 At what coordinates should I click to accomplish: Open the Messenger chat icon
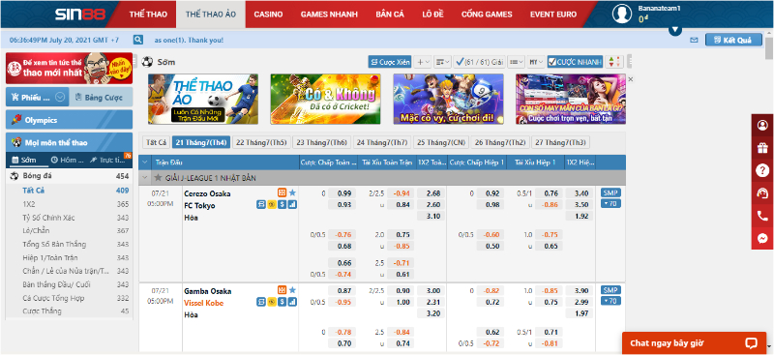pyautogui.click(x=762, y=239)
